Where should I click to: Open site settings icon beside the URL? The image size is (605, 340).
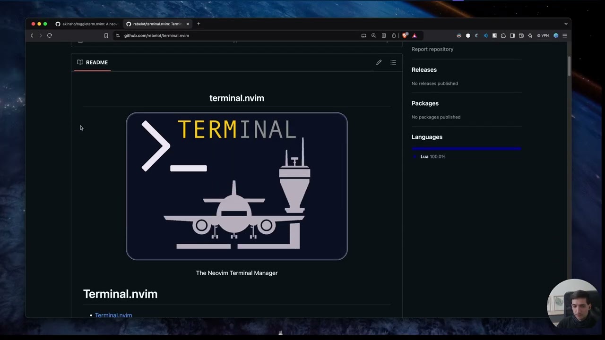click(118, 35)
